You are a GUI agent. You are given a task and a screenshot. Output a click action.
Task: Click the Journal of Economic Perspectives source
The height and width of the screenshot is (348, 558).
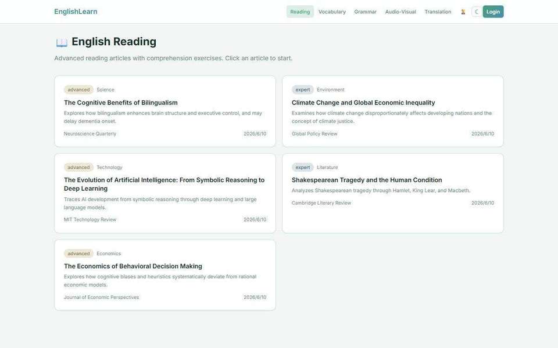(101, 297)
